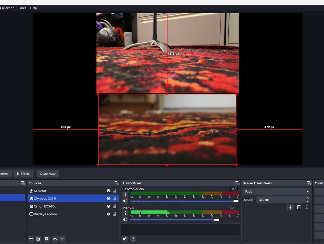Remove selected source using trash icon
Image resolution: width=324 pixels, height=244 pixels.
pos(38,239)
